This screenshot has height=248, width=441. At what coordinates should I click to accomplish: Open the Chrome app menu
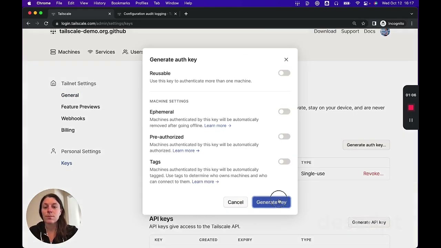tap(44, 3)
